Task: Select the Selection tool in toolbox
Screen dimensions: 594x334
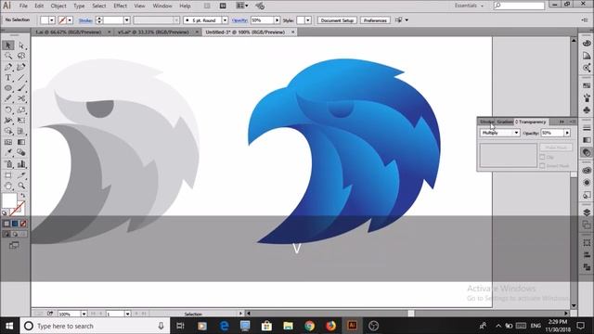Action: [x=8, y=45]
